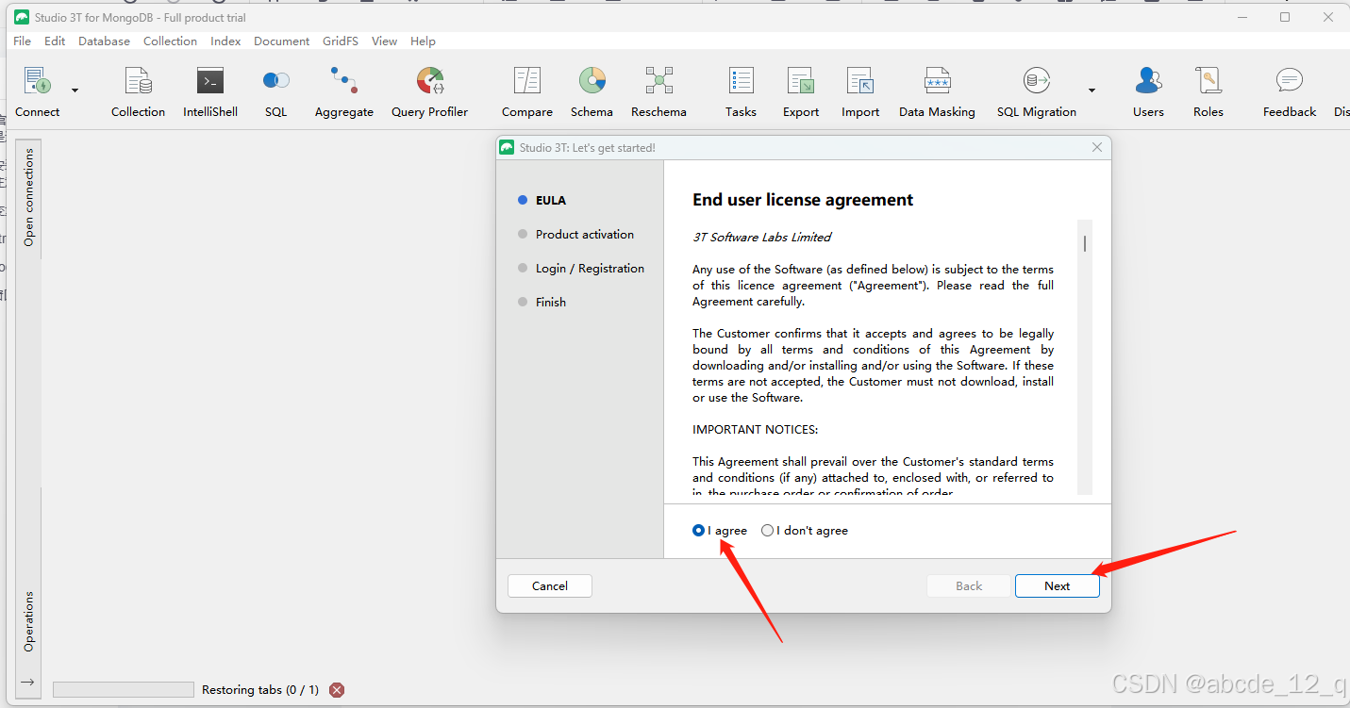Select the I don't agree radio button
The width and height of the screenshot is (1350, 708).
pos(767,531)
